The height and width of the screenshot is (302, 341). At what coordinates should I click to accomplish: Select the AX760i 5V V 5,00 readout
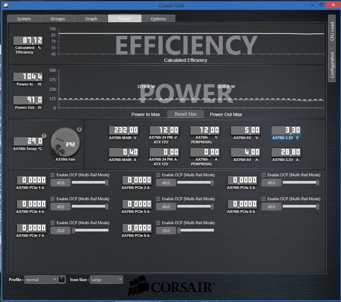(x=245, y=130)
